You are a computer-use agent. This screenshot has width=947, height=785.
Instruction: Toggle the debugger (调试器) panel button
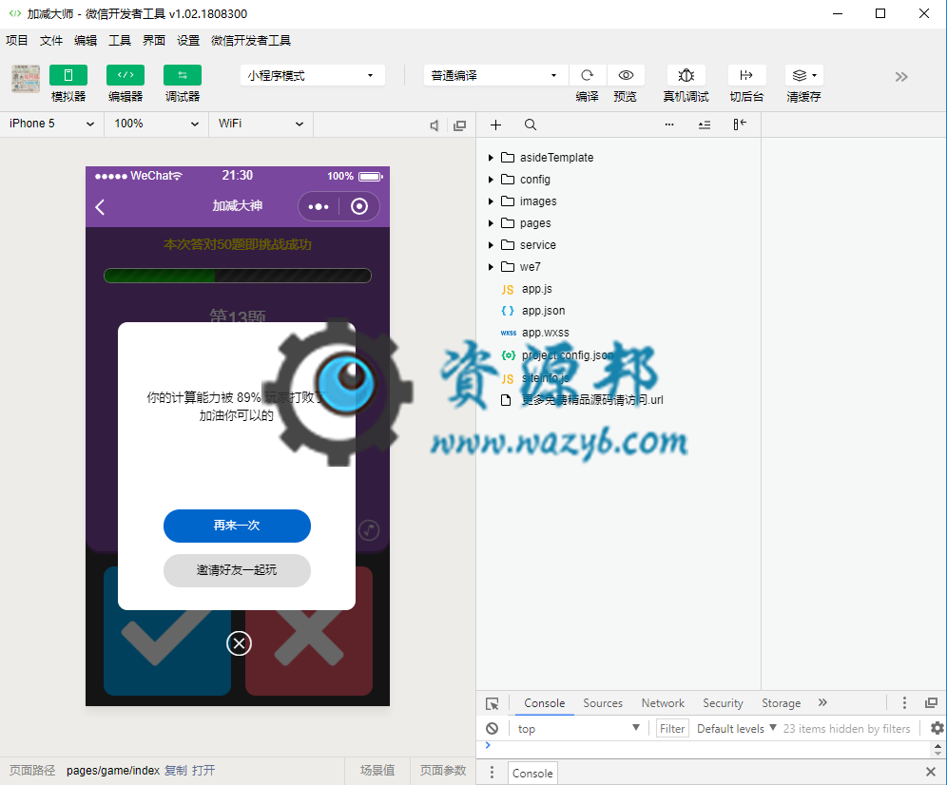[x=183, y=75]
